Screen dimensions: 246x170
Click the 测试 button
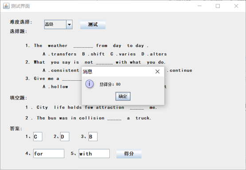(93, 24)
